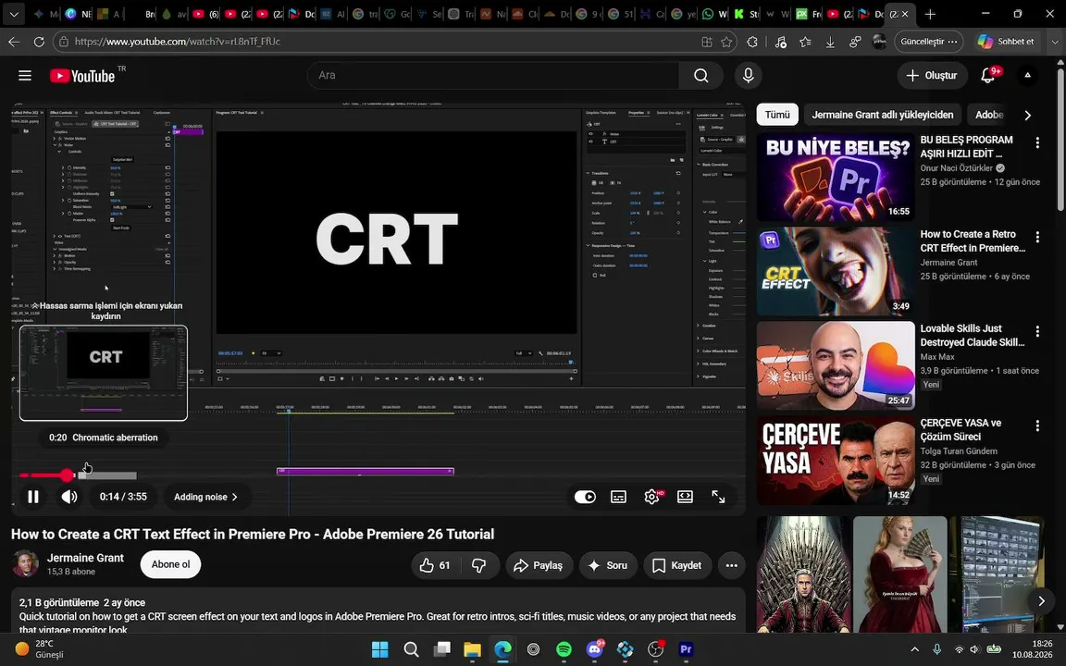This screenshot has width=1066, height=666.
Task: Show more filter chips with right arrow
Action: [x=1028, y=115]
